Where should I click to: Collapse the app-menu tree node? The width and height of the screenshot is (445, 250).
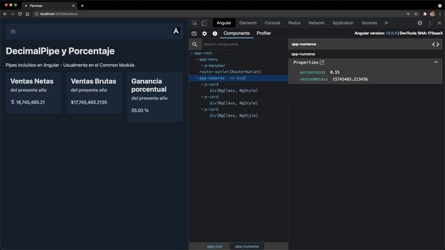coord(197,59)
